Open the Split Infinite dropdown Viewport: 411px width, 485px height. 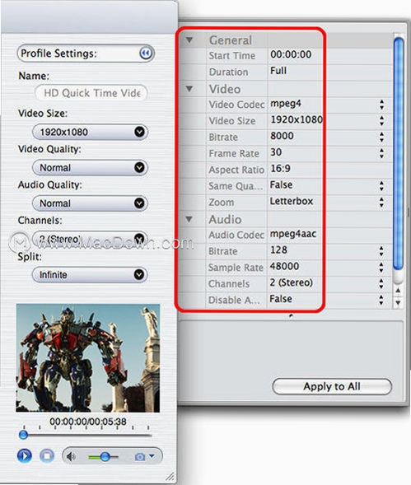(x=90, y=275)
